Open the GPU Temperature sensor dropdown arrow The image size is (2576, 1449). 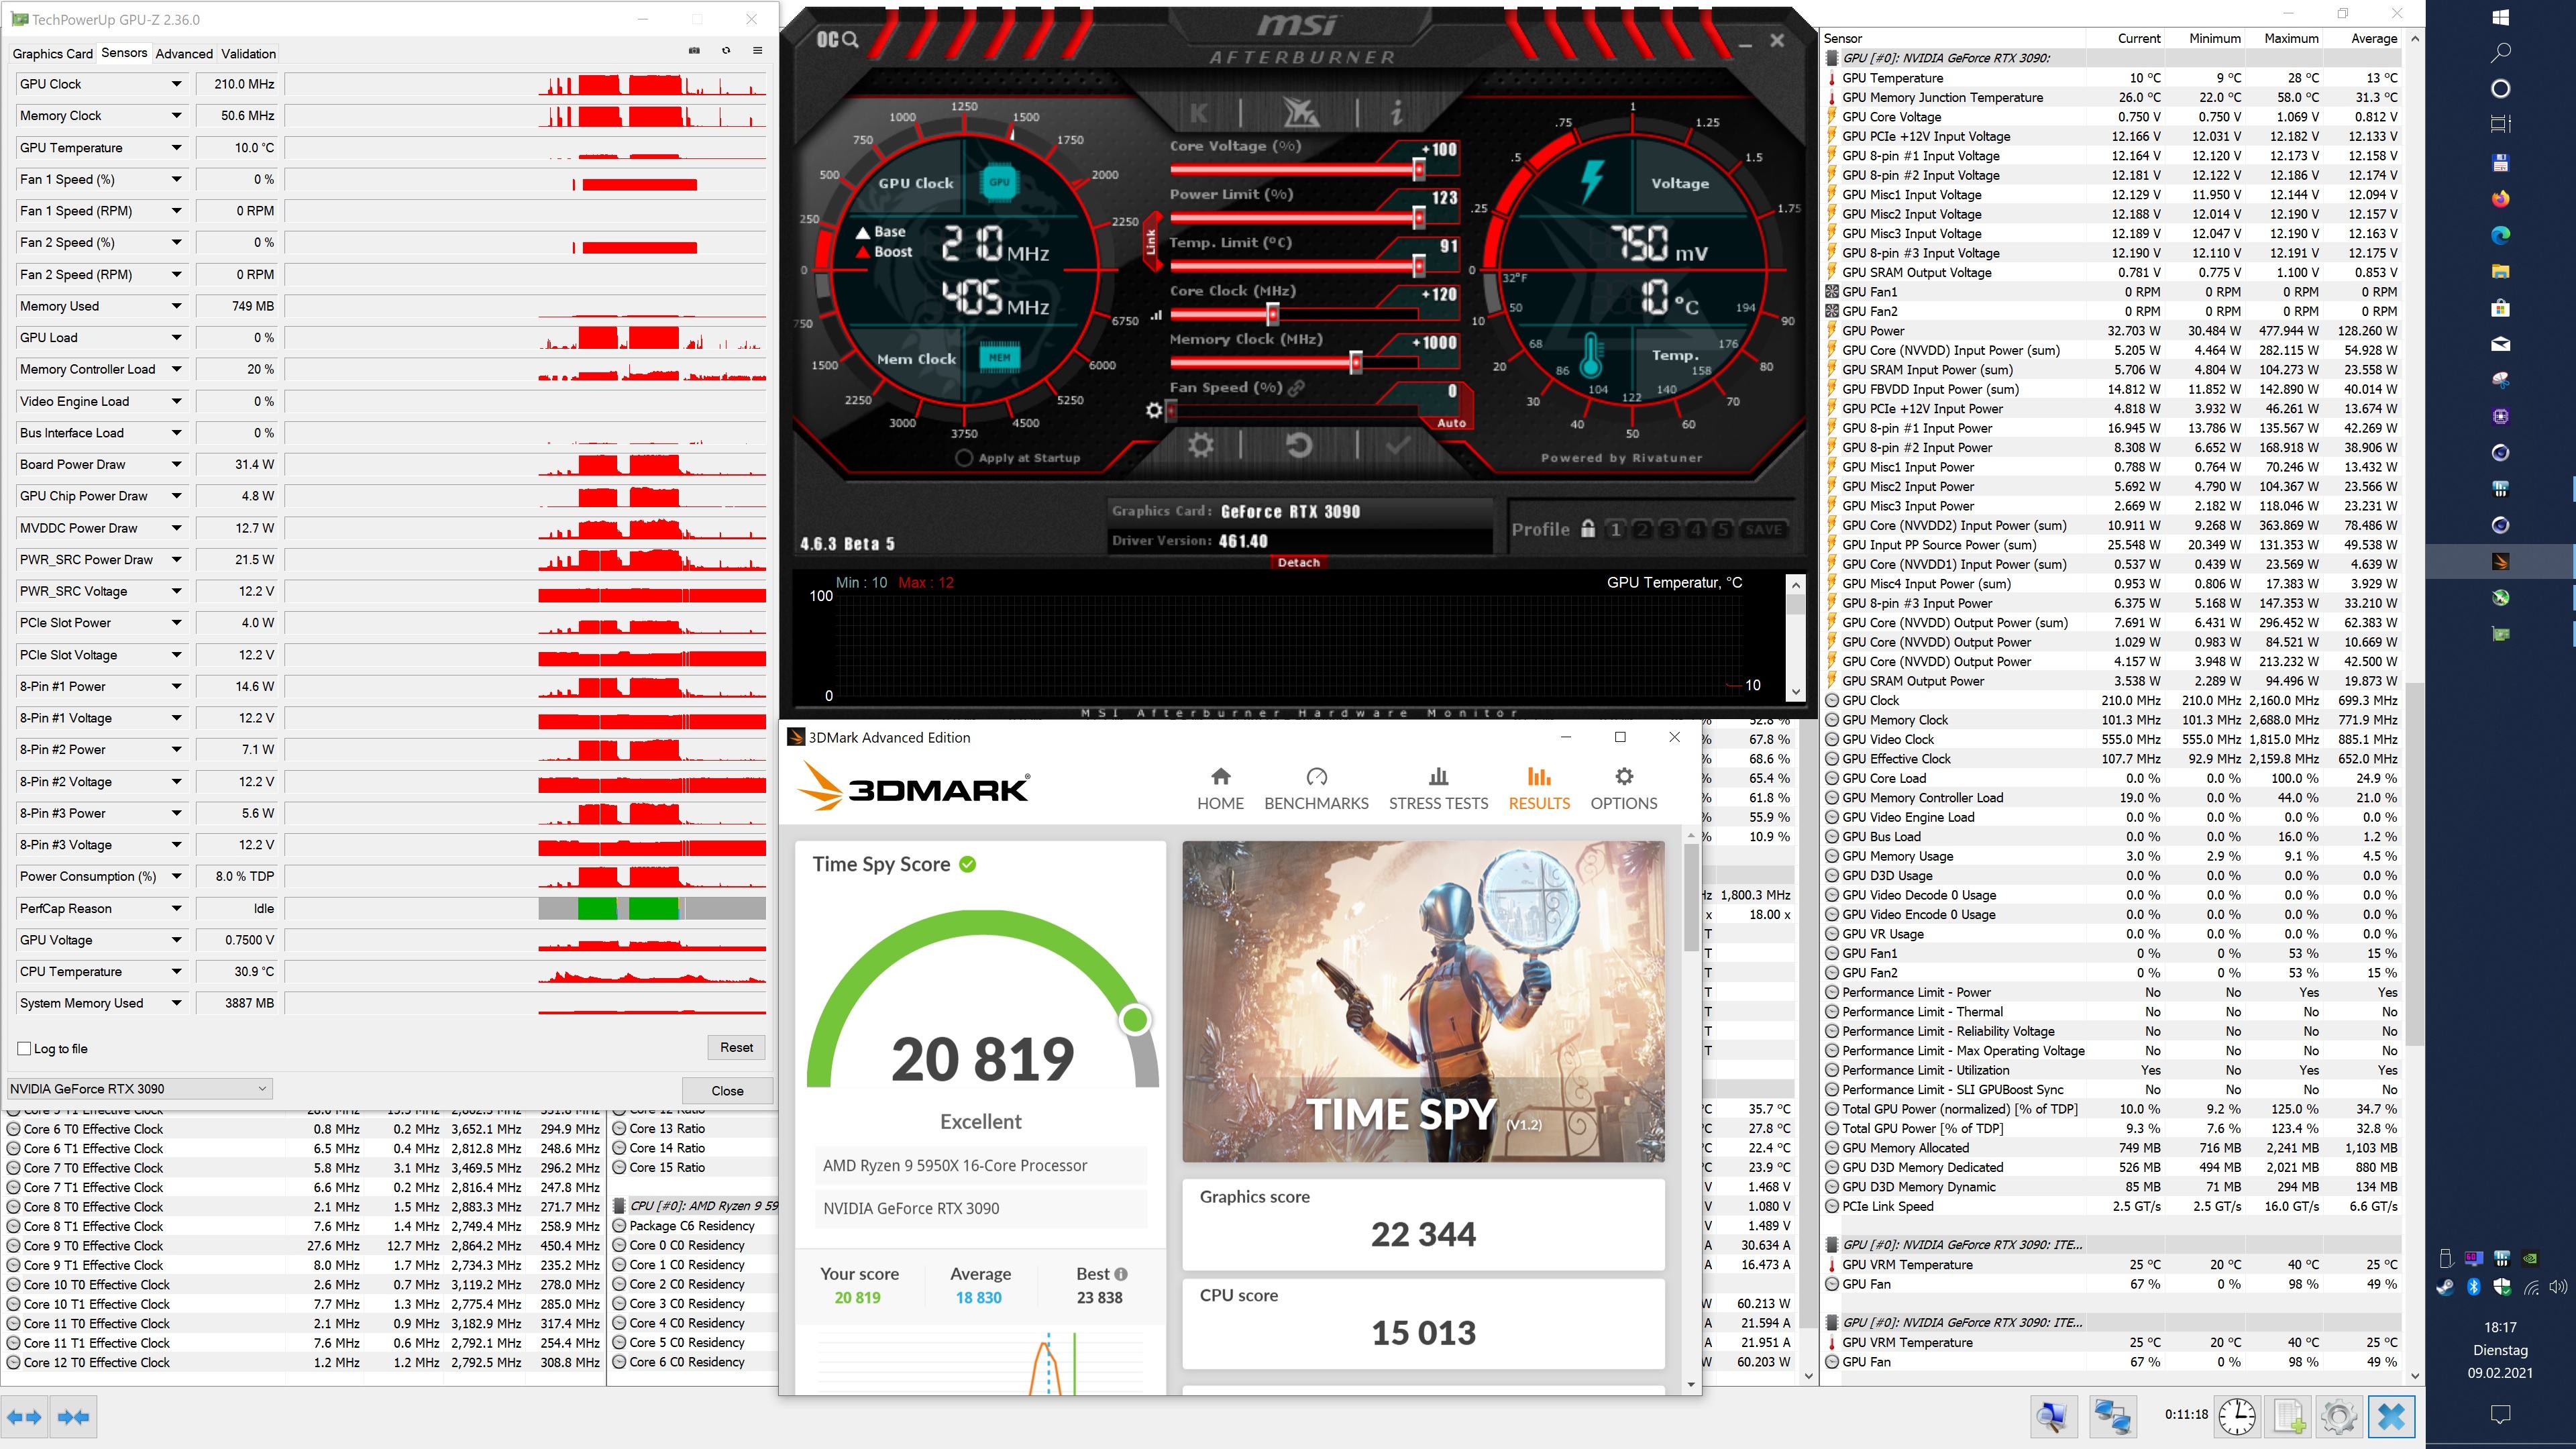pyautogui.click(x=176, y=148)
